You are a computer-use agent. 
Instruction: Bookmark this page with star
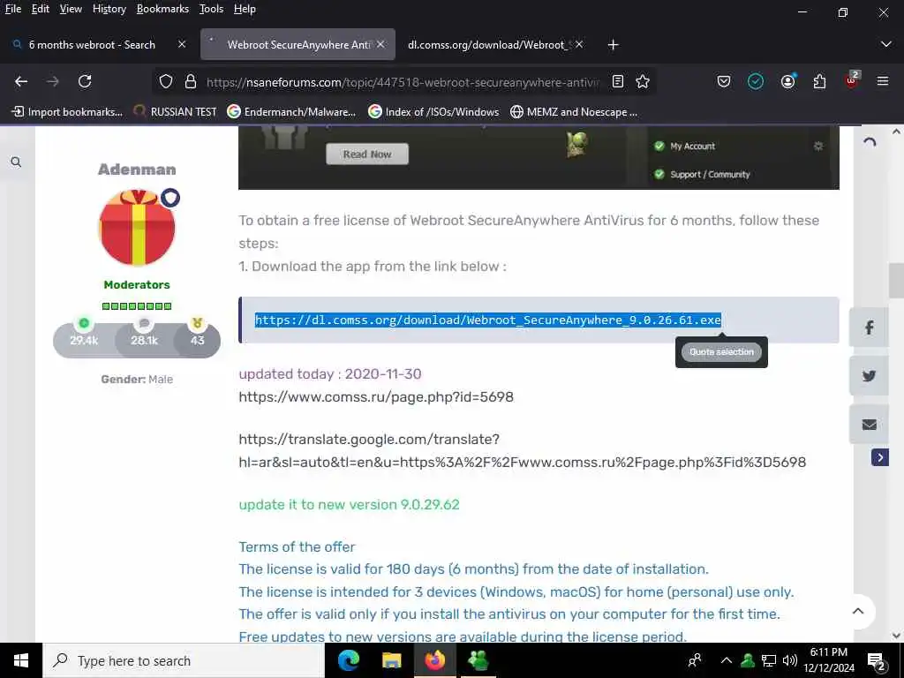[643, 82]
